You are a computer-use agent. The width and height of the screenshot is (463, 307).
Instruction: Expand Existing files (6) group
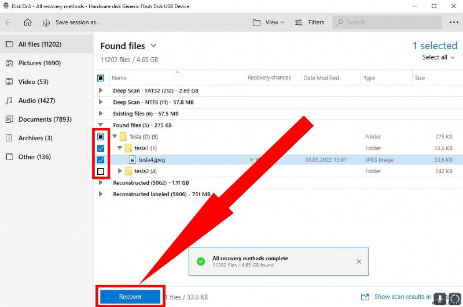point(101,114)
